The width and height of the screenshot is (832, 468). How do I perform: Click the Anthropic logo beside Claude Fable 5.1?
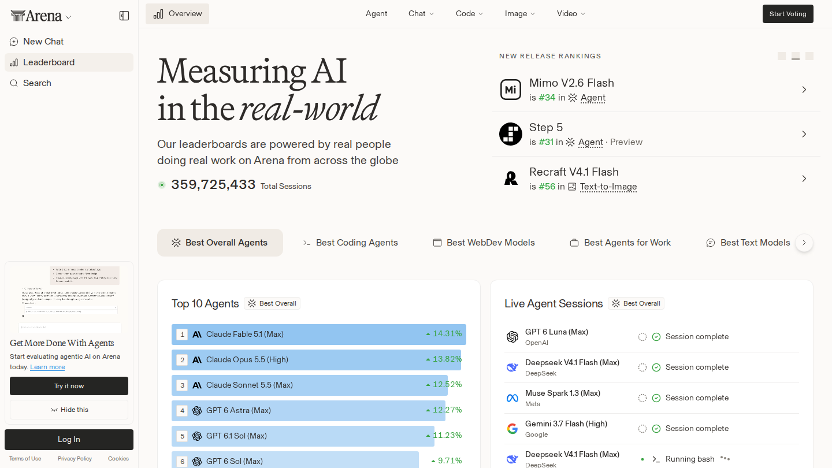coord(197,334)
